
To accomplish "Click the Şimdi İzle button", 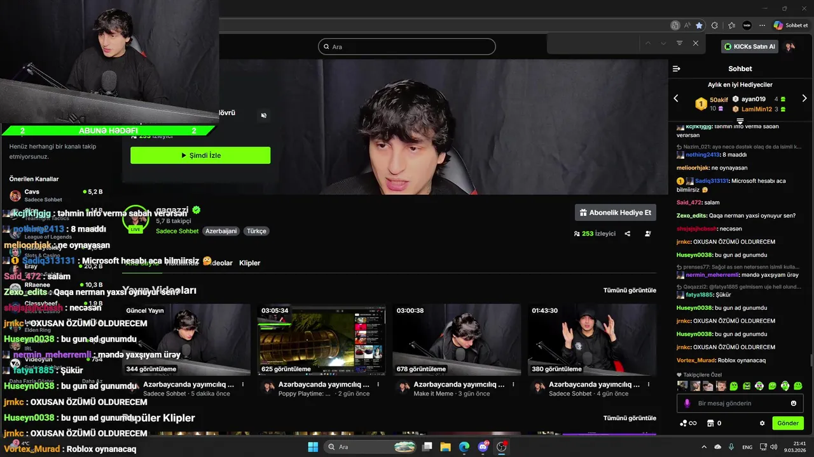I will click(x=200, y=156).
